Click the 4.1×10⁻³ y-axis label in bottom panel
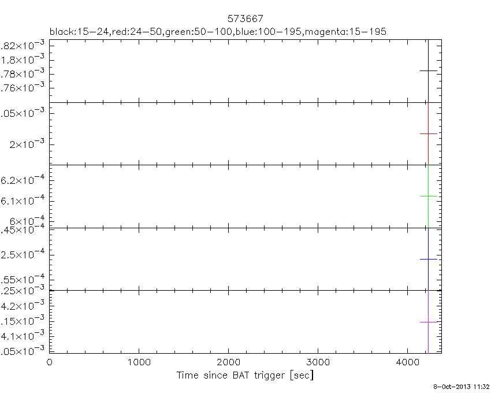491x393 pixels. pos(23,336)
